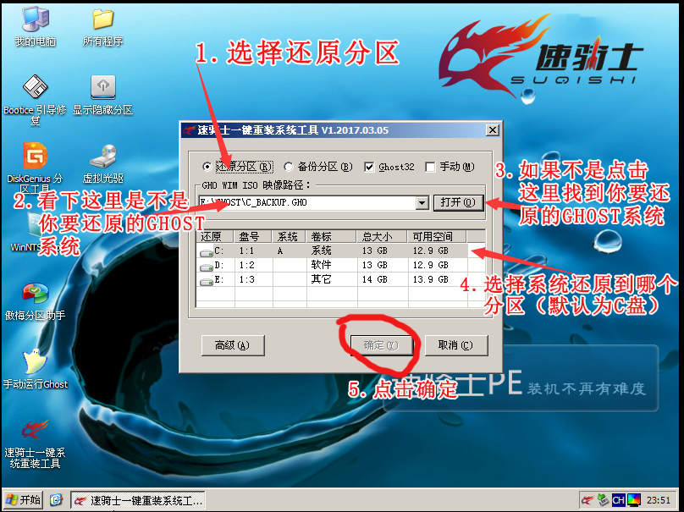684x512 pixels.
Task: Click the 总大小 column header
Action: coord(382,236)
